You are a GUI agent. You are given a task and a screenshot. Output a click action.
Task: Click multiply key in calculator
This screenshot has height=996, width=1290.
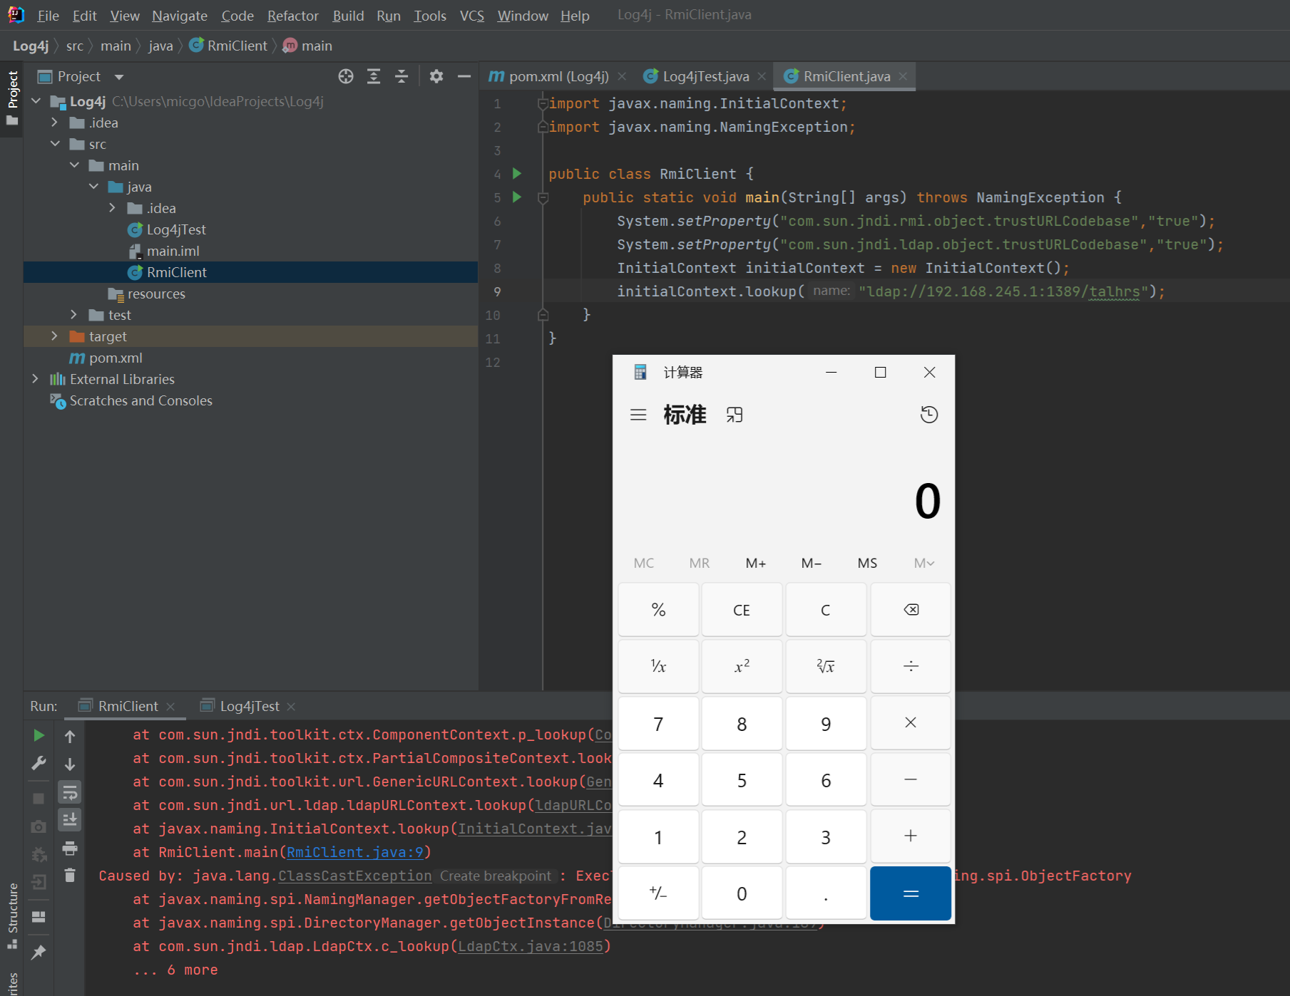click(911, 723)
